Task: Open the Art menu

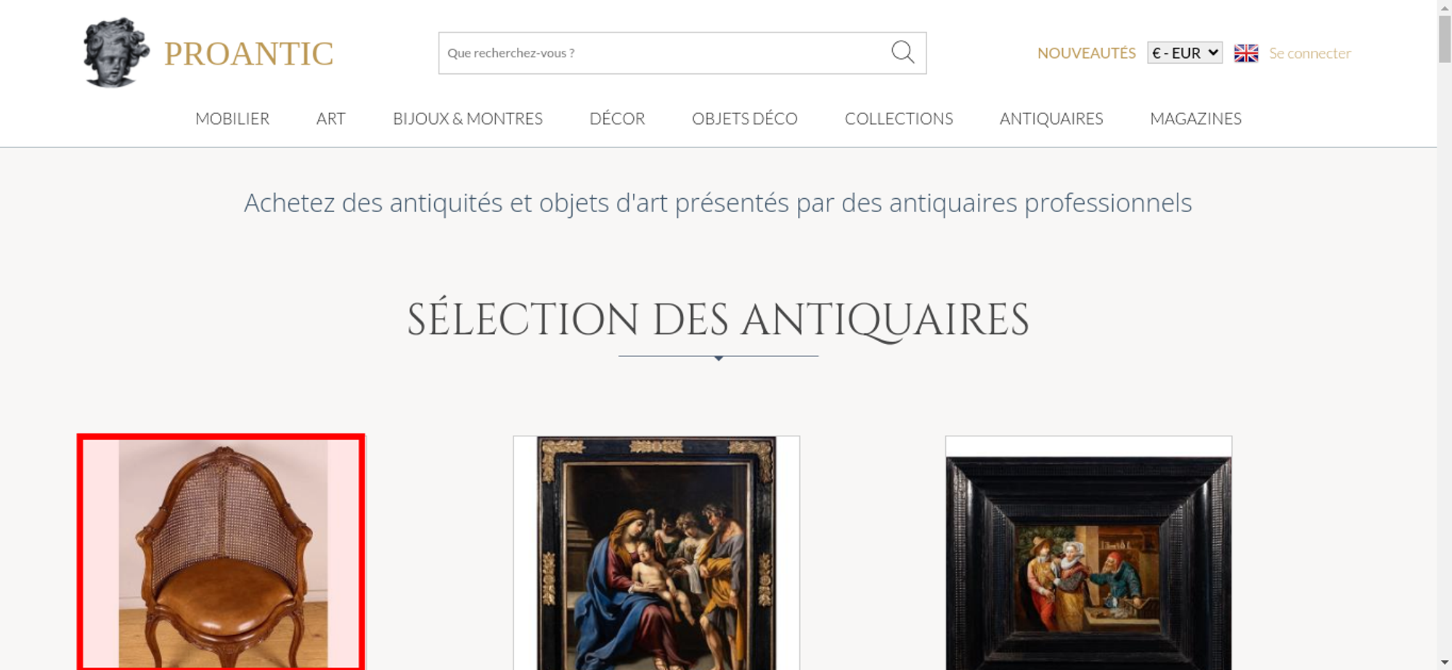Action: tap(331, 118)
